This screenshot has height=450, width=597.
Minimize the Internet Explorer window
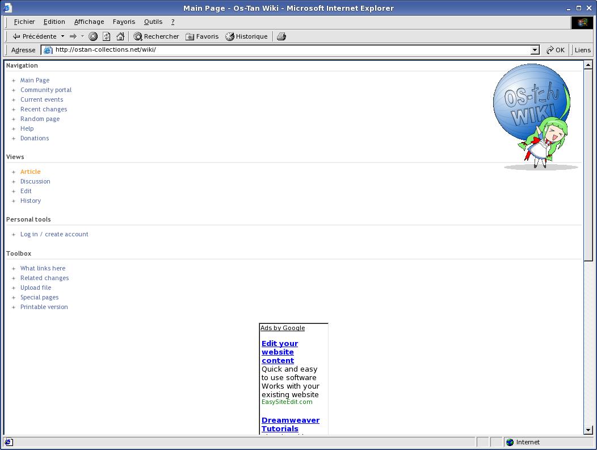[569, 8]
